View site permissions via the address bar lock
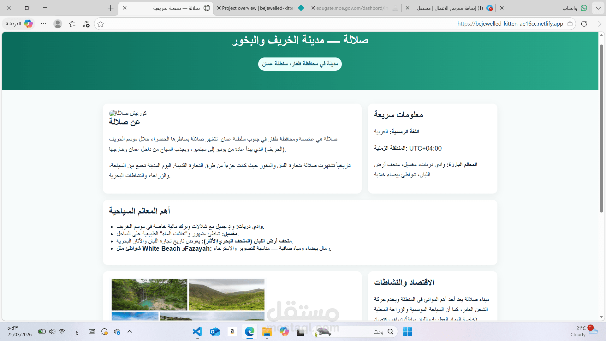This screenshot has width=606, height=341. pyautogui.click(x=570, y=24)
